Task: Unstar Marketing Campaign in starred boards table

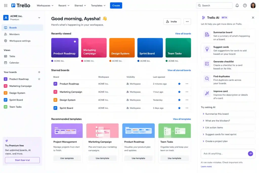Action: tap(179, 92)
